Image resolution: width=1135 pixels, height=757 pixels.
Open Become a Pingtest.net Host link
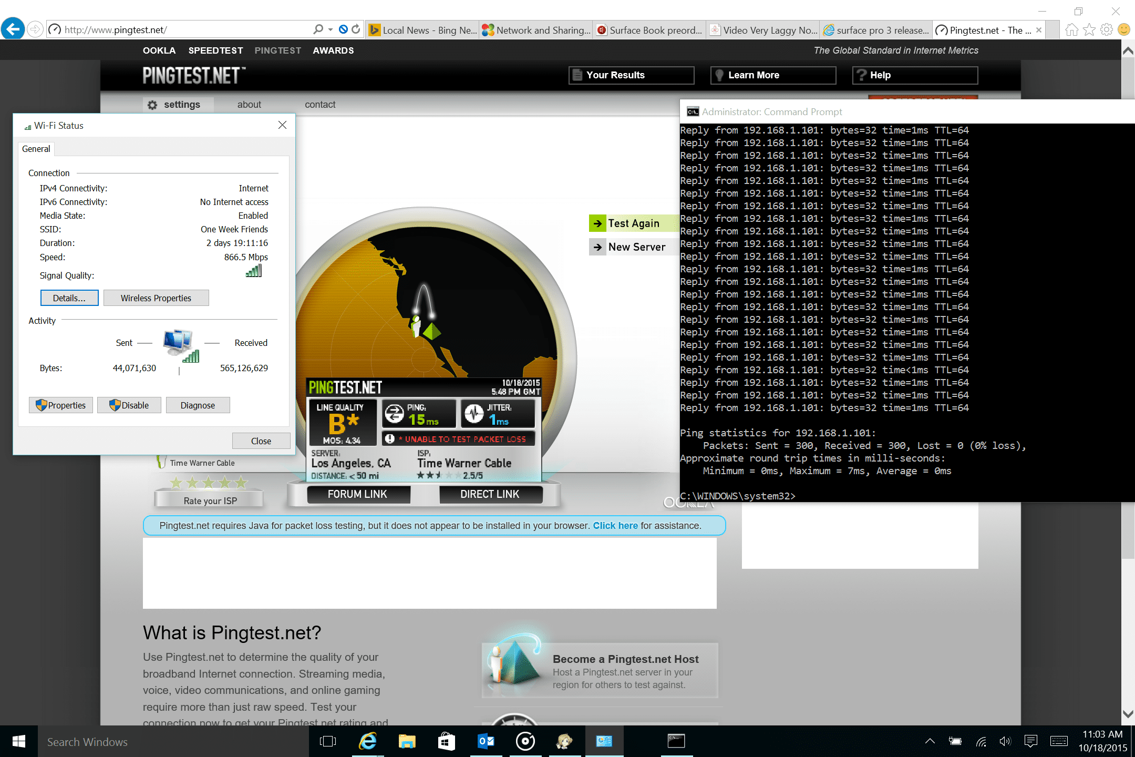(x=625, y=659)
